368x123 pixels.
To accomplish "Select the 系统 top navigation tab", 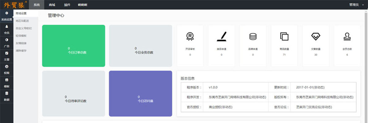I will 37,5.
